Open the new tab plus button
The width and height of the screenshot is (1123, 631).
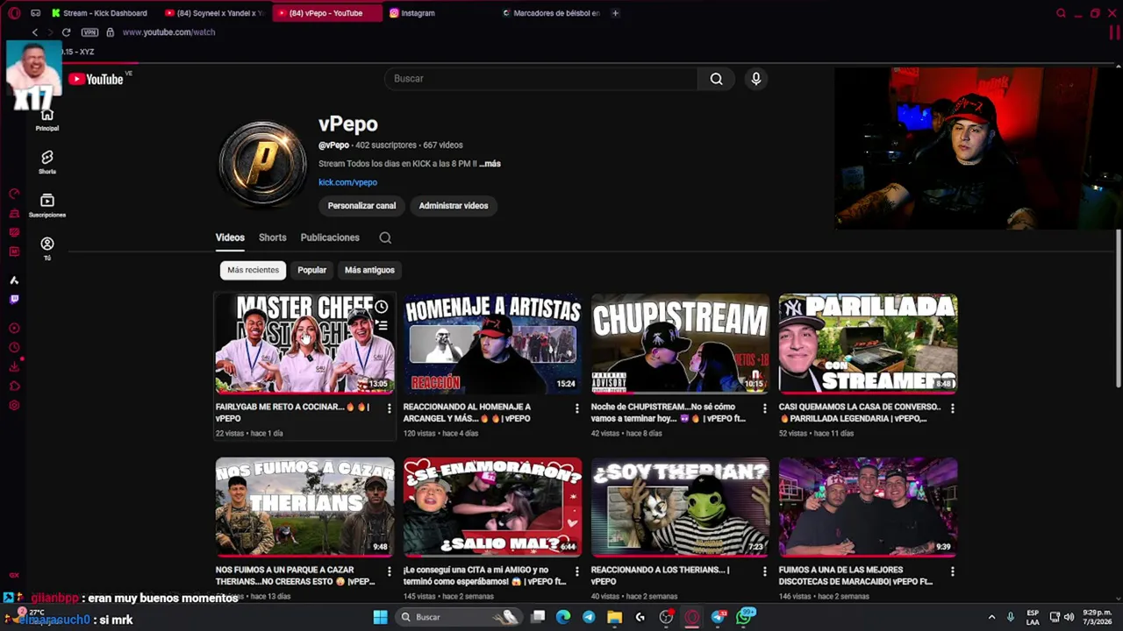click(x=615, y=13)
